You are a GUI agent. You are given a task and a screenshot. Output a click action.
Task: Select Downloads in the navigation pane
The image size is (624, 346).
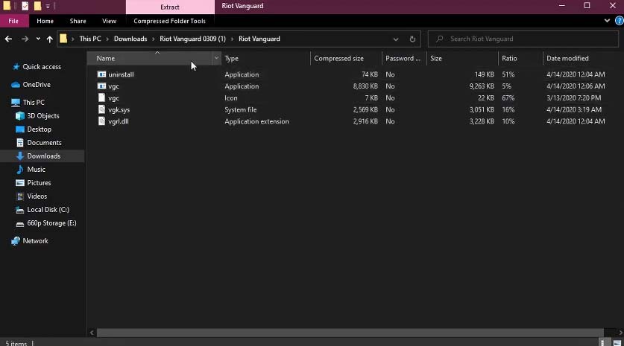[44, 156]
